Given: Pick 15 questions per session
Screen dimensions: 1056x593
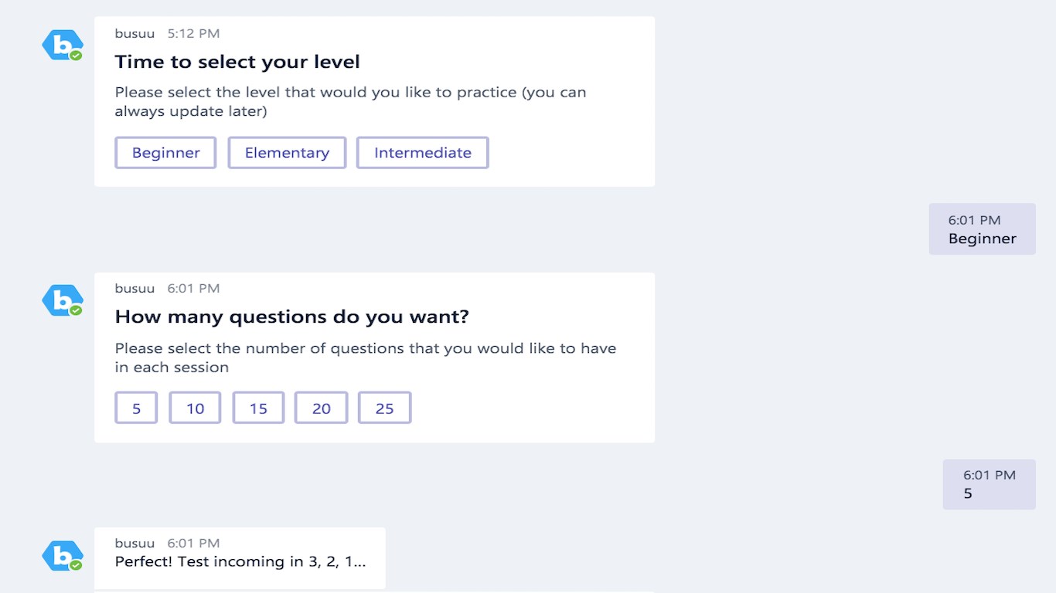Looking at the screenshot, I should click(258, 408).
